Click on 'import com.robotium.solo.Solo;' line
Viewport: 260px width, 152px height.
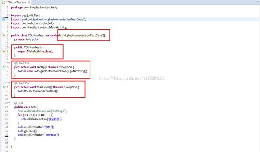pos(33,23)
